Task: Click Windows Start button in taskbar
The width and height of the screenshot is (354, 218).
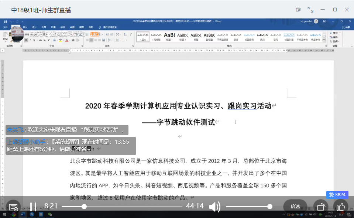Action: coord(4,214)
